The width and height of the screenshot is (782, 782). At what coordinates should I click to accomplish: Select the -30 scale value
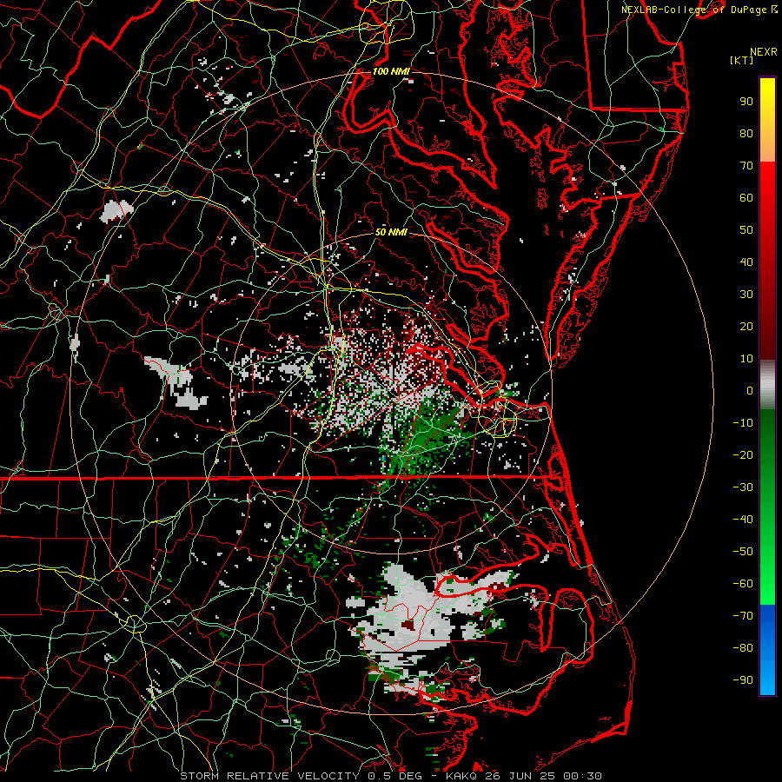click(x=743, y=487)
